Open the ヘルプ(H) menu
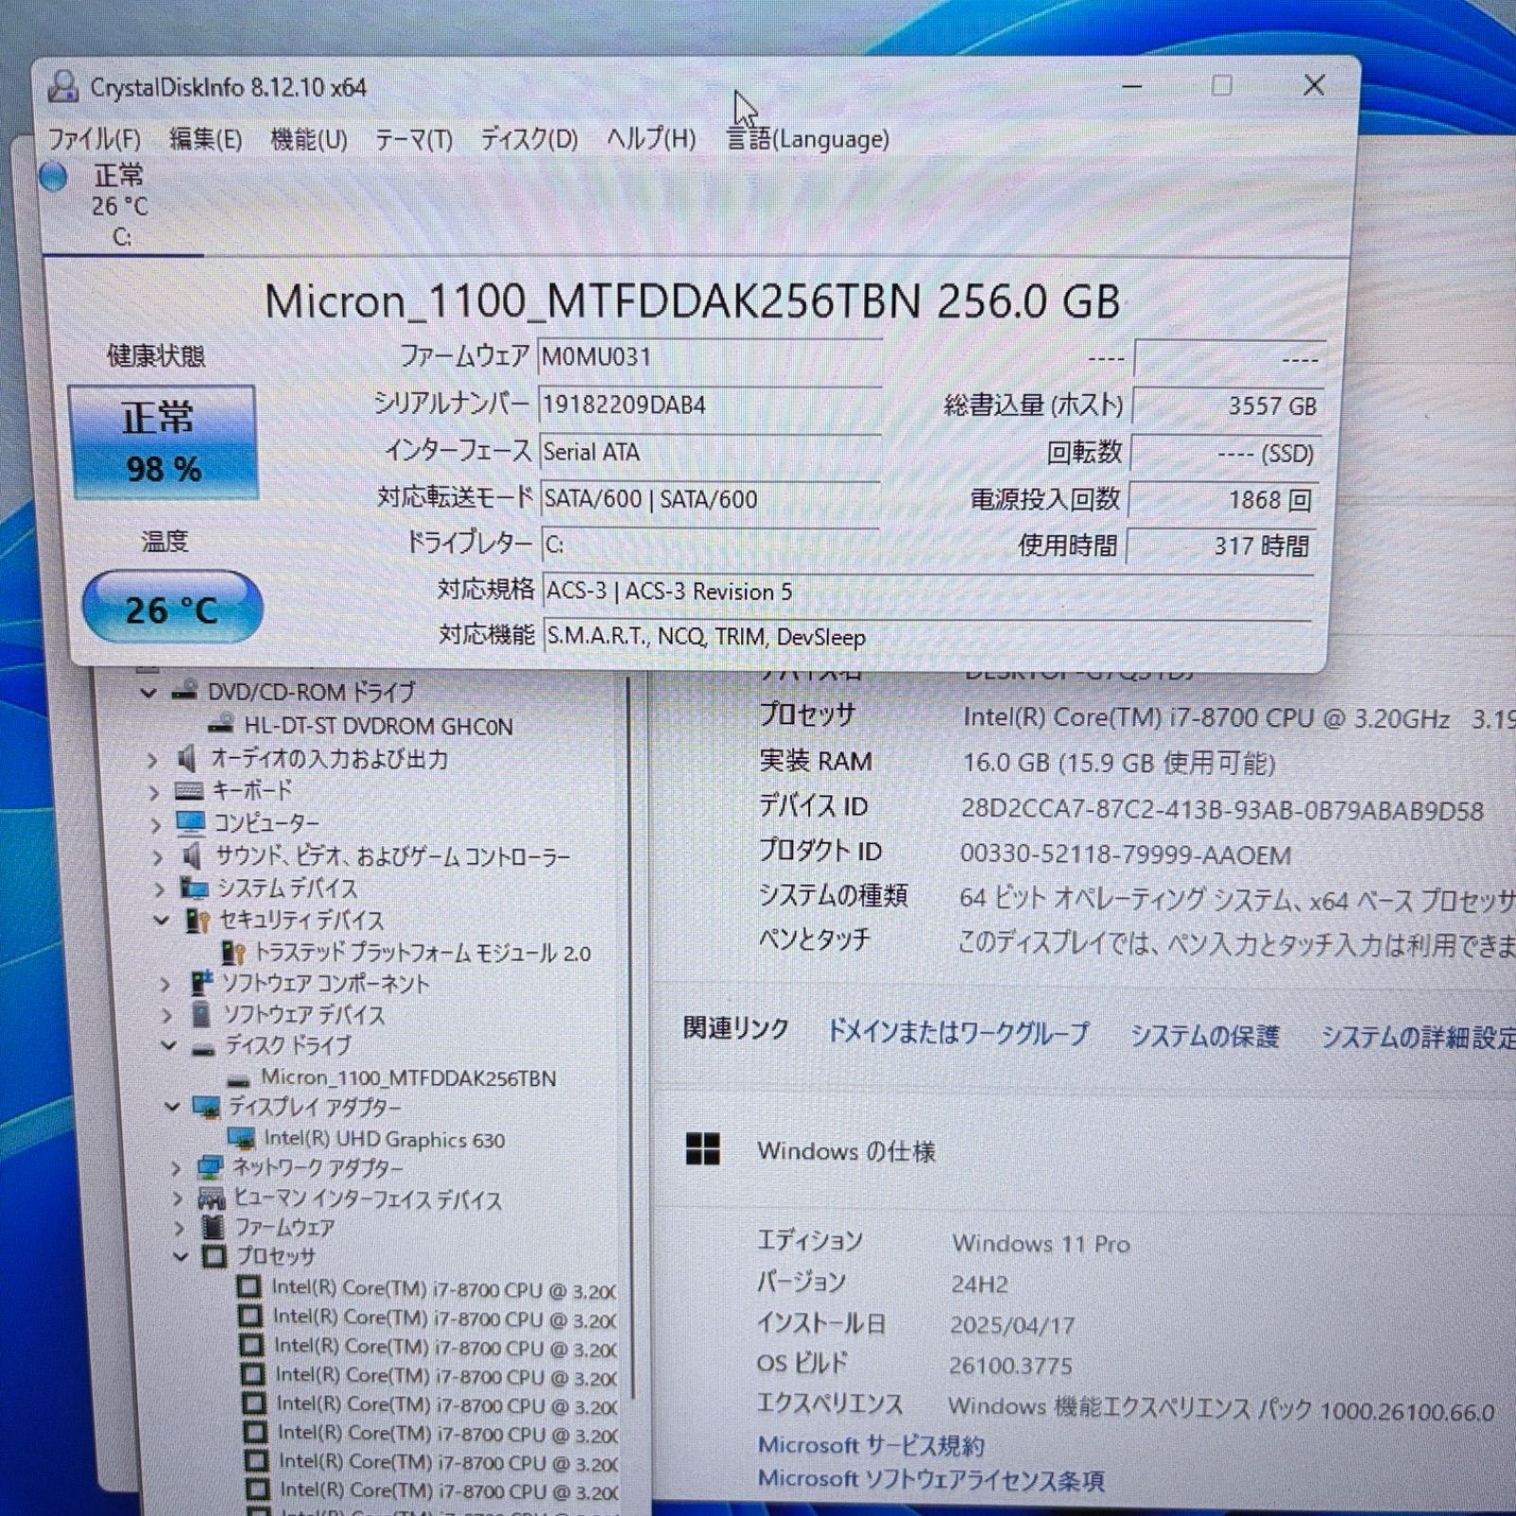Image resolution: width=1516 pixels, height=1516 pixels. [x=651, y=139]
